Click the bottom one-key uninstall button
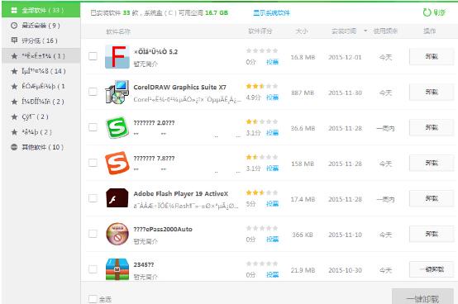Screen dimensions: 458x304 tap(422, 297)
